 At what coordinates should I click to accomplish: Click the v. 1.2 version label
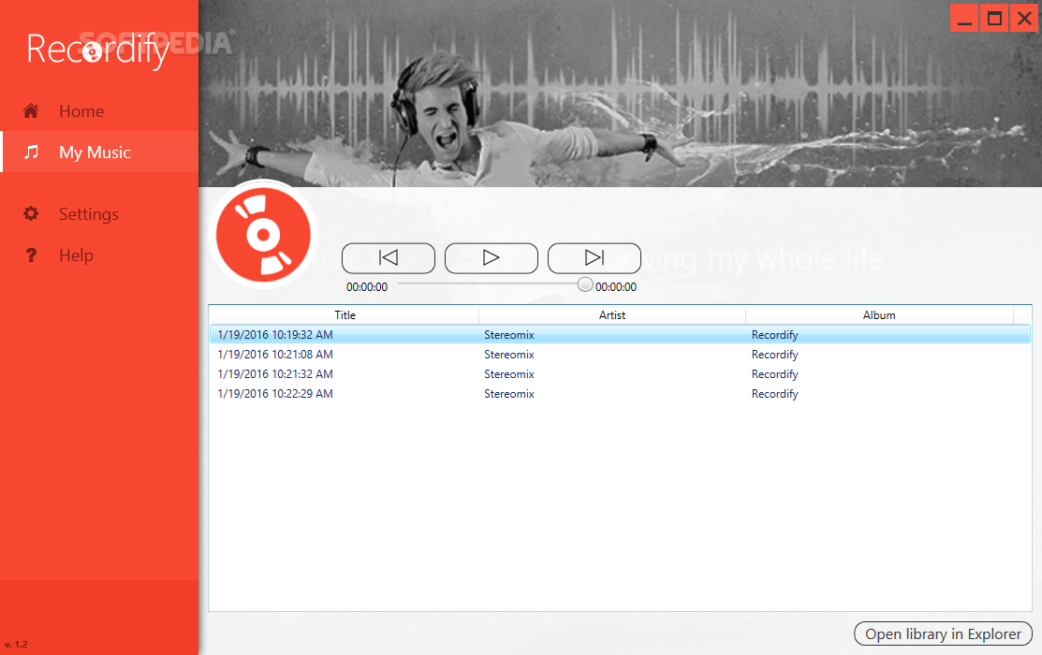tap(16, 644)
